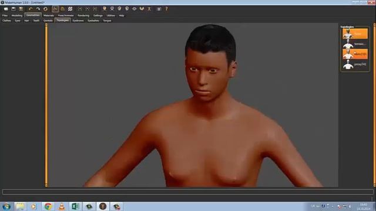Select the Bottom view icon
376x211 pixels.
point(142,9)
